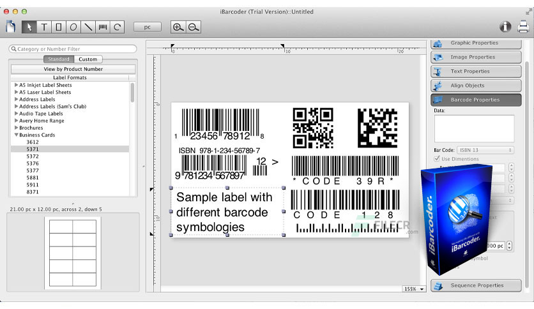Click the horizontal ruler margin marker at 10
Viewport: 534px width, 309px height.
[282, 46]
